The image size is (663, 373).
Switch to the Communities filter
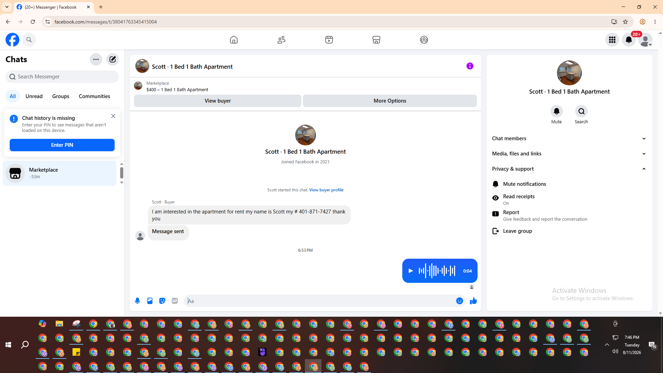coord(94,96)
